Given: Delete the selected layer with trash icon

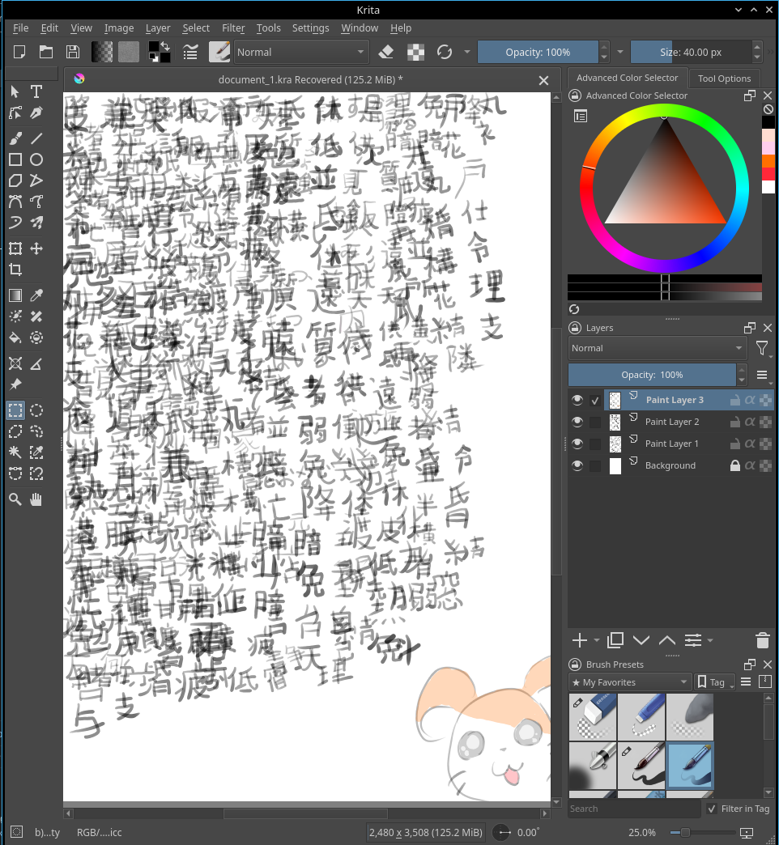Looking at the screenshot, I should coord(762,640).
